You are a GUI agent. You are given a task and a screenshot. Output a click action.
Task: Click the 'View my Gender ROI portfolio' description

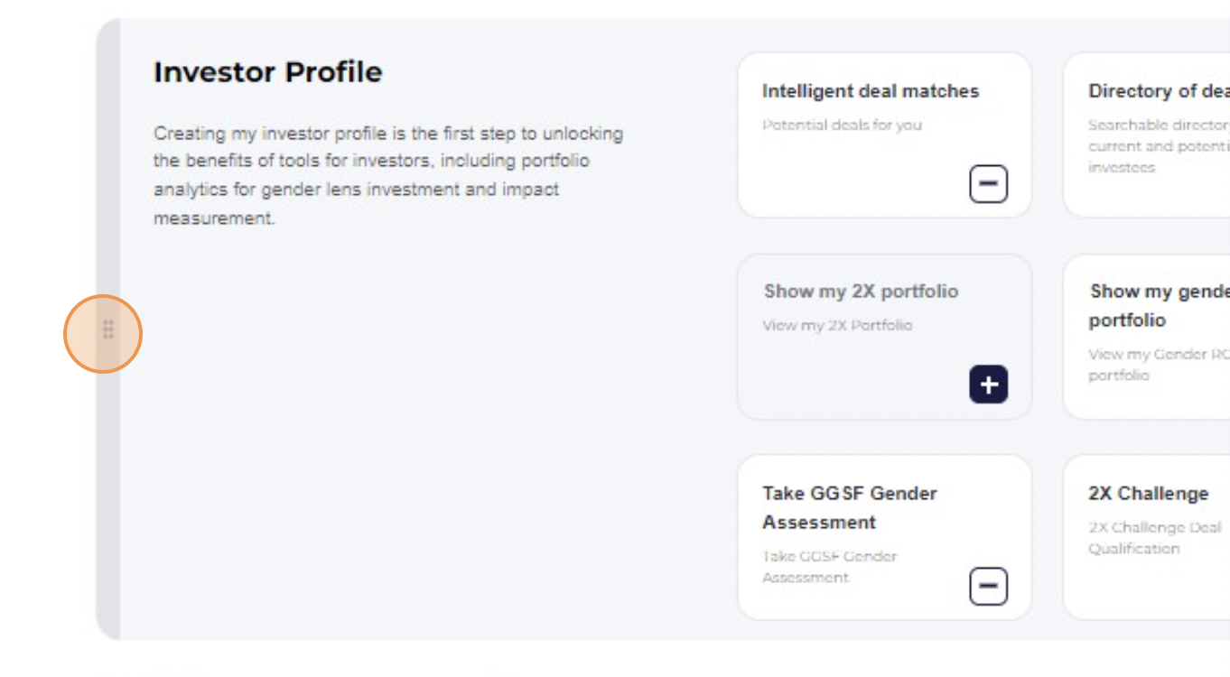(1159, 365)
